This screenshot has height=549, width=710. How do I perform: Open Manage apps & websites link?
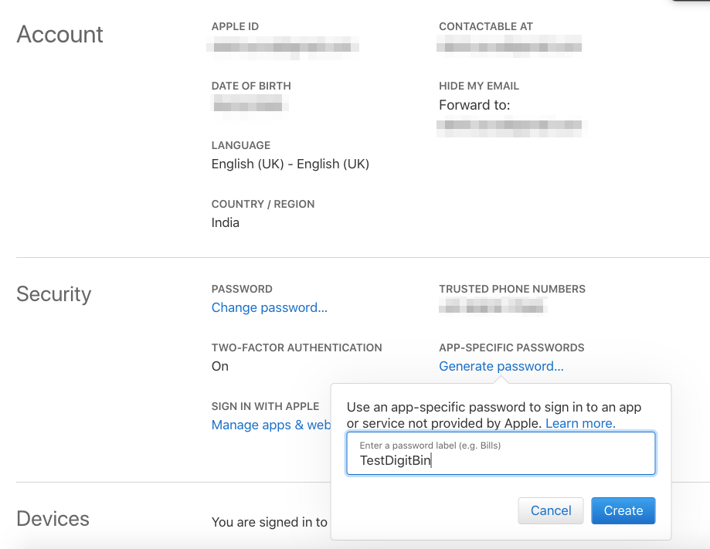(x=270, y=425)
